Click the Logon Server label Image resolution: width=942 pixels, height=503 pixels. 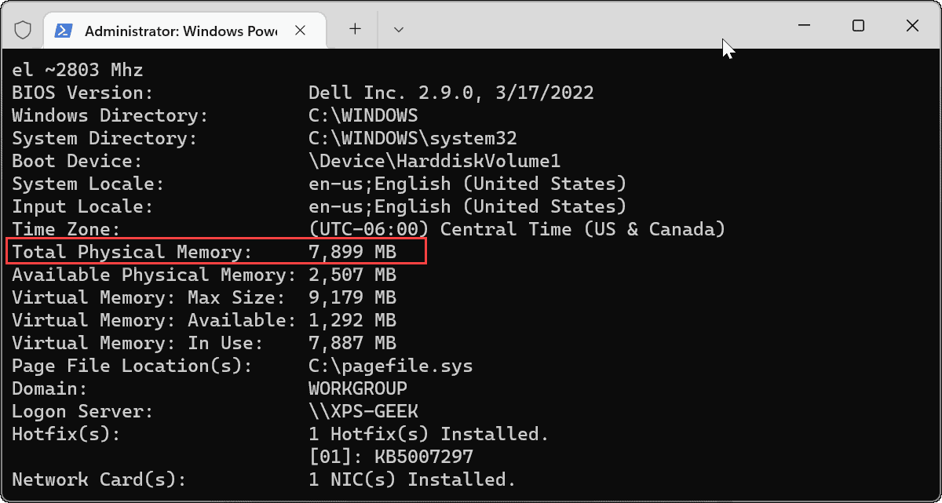tap(82, 411)
